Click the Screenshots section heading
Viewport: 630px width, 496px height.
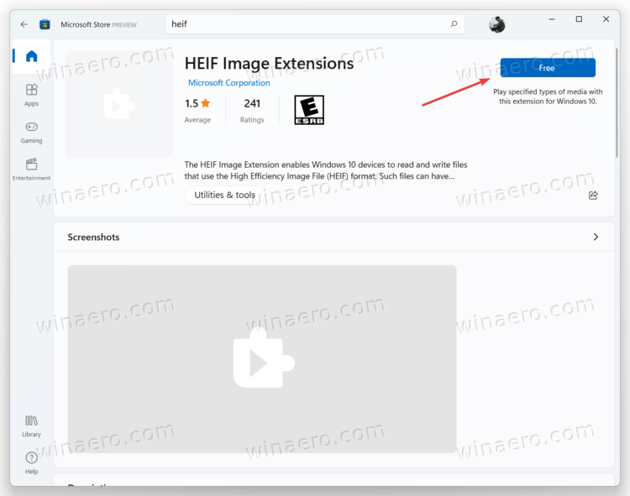(x=93, y=238)
